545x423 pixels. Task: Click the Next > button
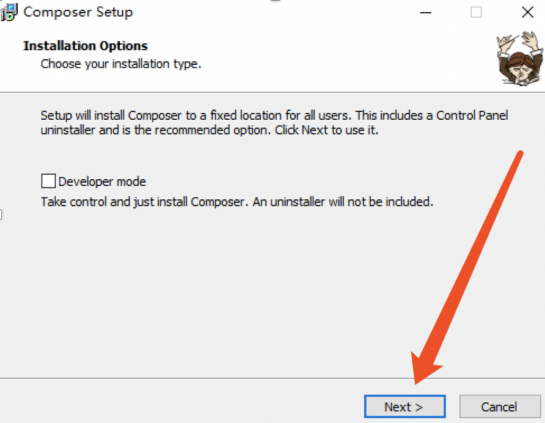tap(404, 406)
